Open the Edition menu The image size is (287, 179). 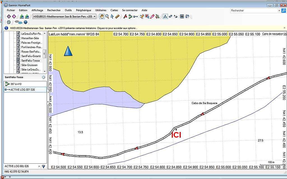coord(23,10)
